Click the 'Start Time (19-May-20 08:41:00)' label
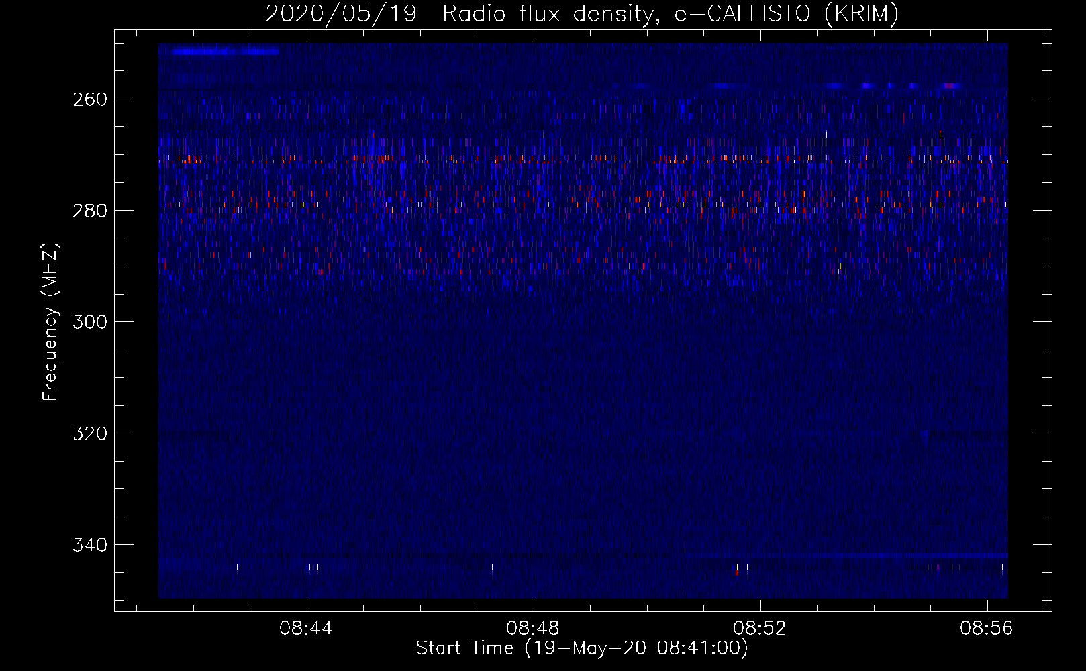The height and width of the screenshot is (671, 1086). 582,648
